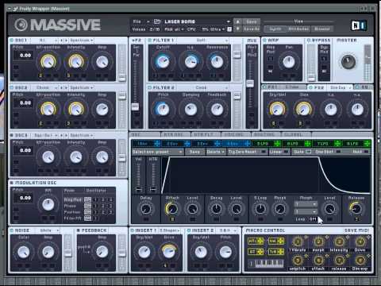
Task: Switch to the KTR OSC tab
Action: point(175,135)
